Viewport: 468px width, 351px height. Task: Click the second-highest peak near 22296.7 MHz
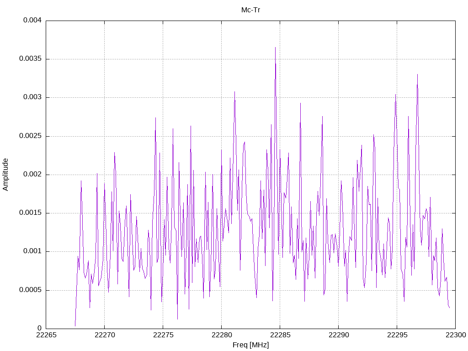tap(417, 75)
